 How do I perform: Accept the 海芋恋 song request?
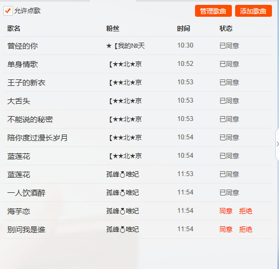point(226,211)
